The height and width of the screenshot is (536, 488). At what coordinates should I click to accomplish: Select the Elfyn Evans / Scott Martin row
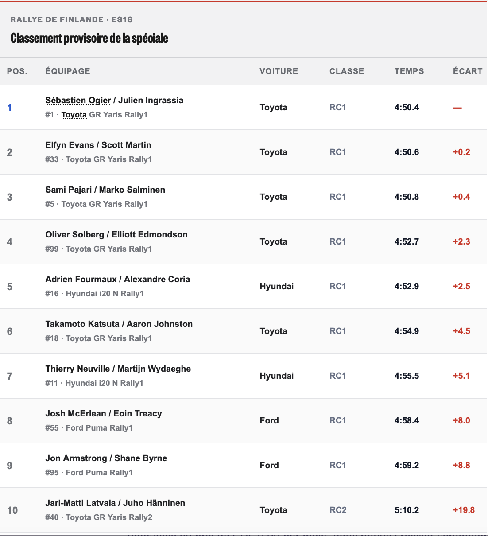244,152
